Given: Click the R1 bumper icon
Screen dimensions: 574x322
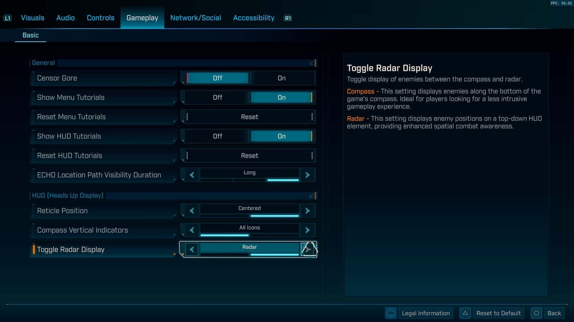Looking at the screenshot, I should pyautogui.click(x=287, y=18).
